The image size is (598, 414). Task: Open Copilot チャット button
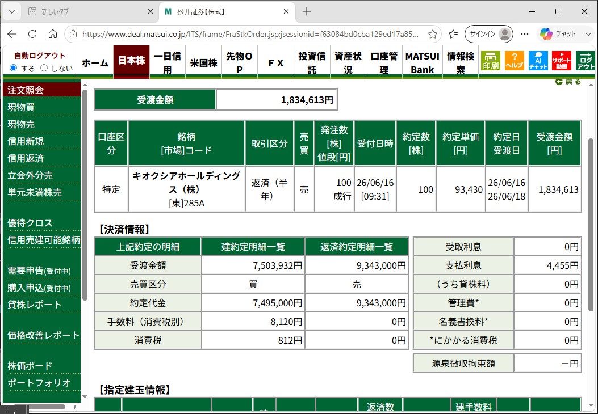coord(558,34)
